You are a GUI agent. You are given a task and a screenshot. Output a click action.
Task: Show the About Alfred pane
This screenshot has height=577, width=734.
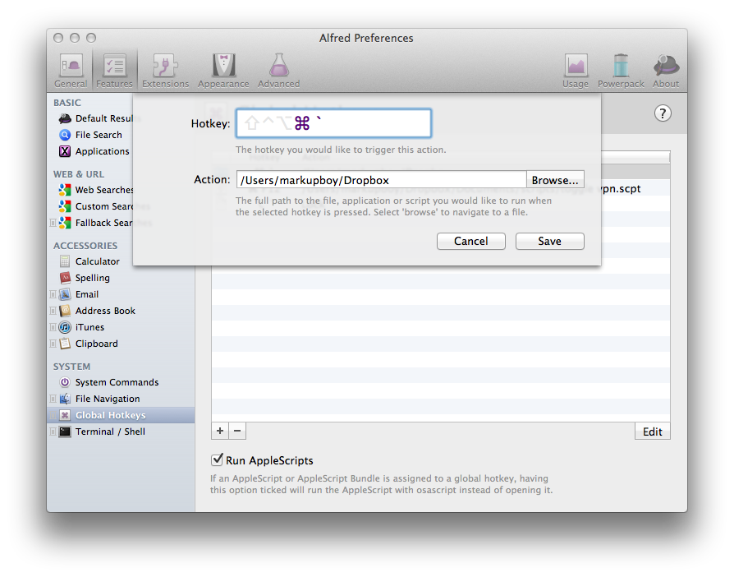666,71
